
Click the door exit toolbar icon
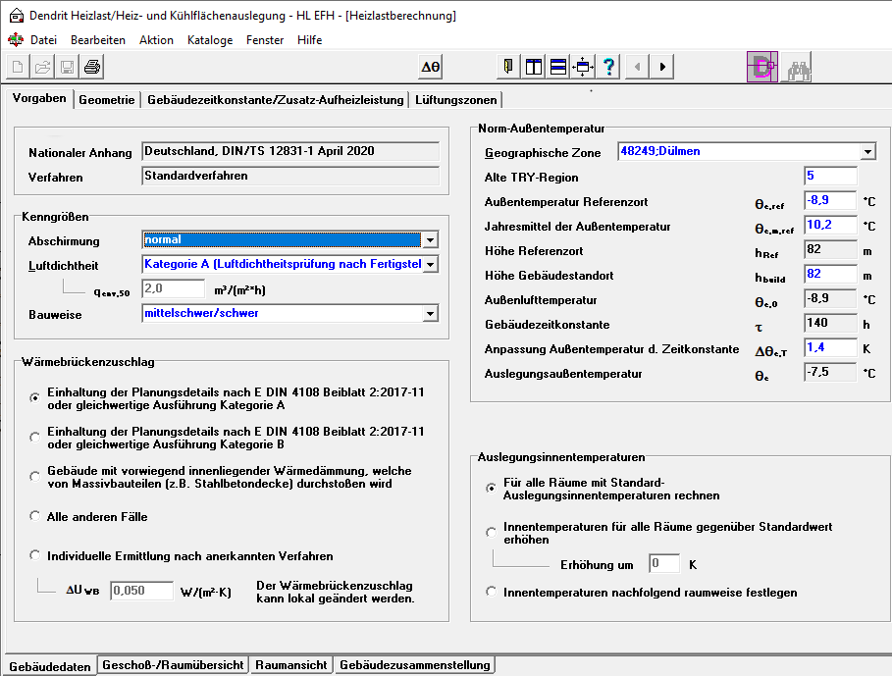point(508,67)
